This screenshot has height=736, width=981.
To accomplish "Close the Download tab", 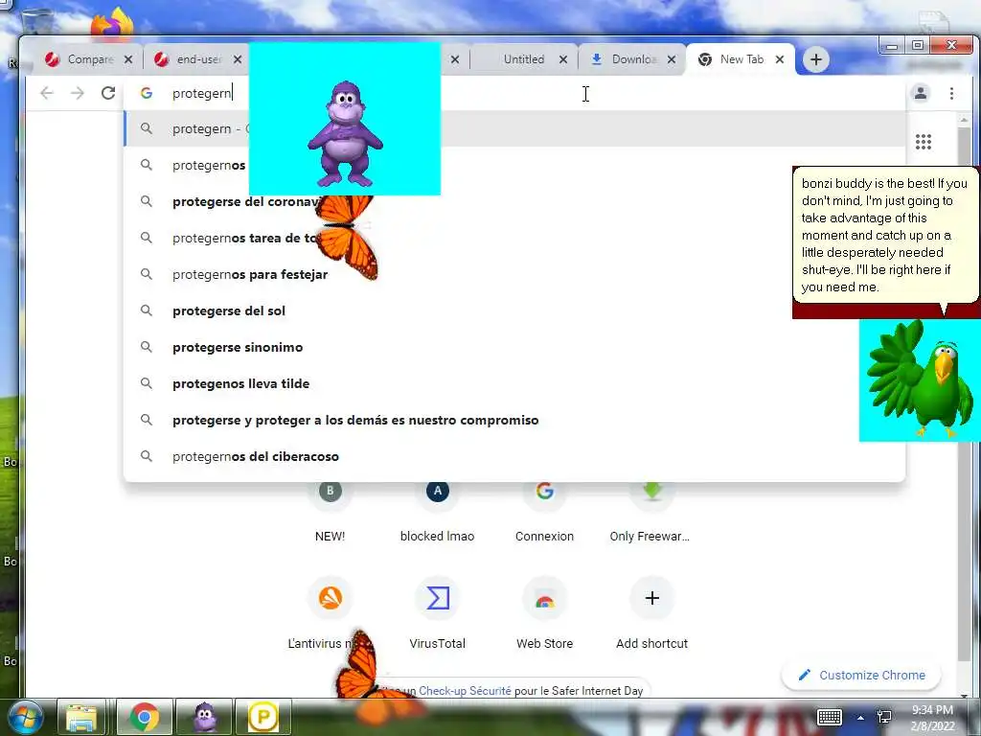I will click(x=671, y=59).
